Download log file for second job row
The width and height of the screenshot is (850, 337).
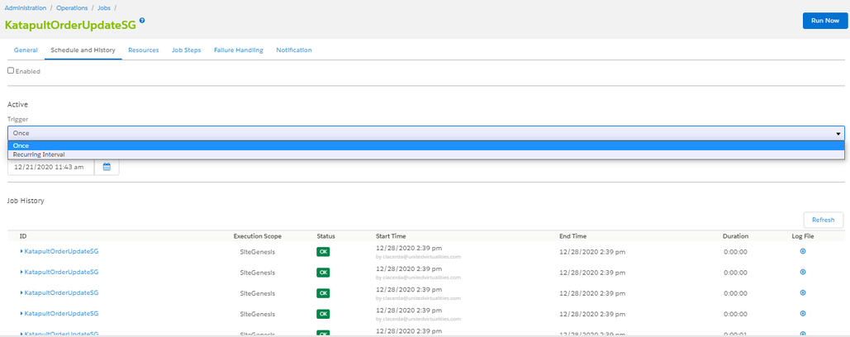pos(803,272)
